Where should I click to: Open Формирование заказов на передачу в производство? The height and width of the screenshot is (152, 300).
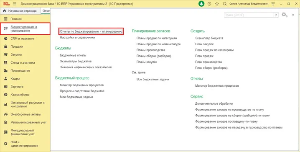[x=239, y=127]
